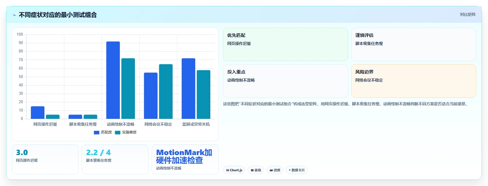Viewport: 488px width, 186px height.
Task: Click 动画绘制不流畅 caption under the MotionMark heading
Action: pyautogui.click(x=169, y=168)
